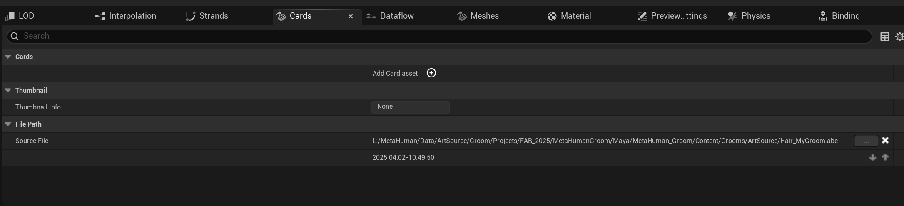Browse for source file with ellipsis button

click(x=866, y=141)
